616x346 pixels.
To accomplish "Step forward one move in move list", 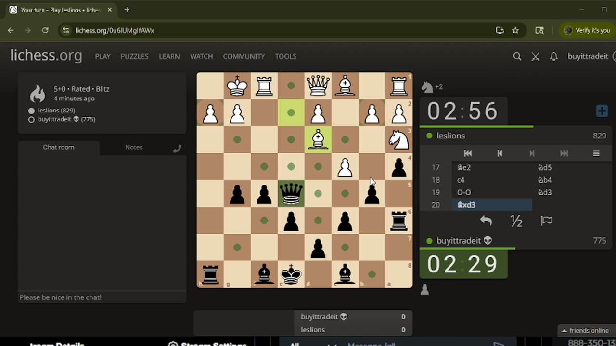I will pos(532,153).
